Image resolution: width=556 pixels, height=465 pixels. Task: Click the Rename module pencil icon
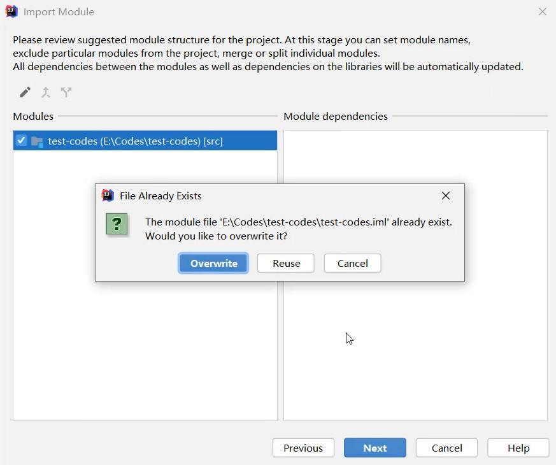[x=25, y=92]
